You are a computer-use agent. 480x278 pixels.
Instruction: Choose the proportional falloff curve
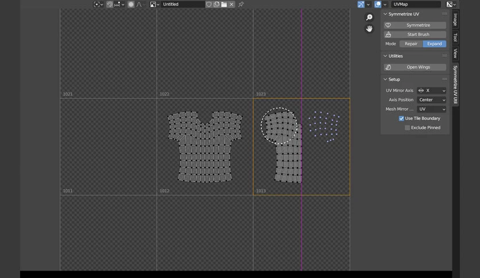pyautogui.click(x=140, y=4)
